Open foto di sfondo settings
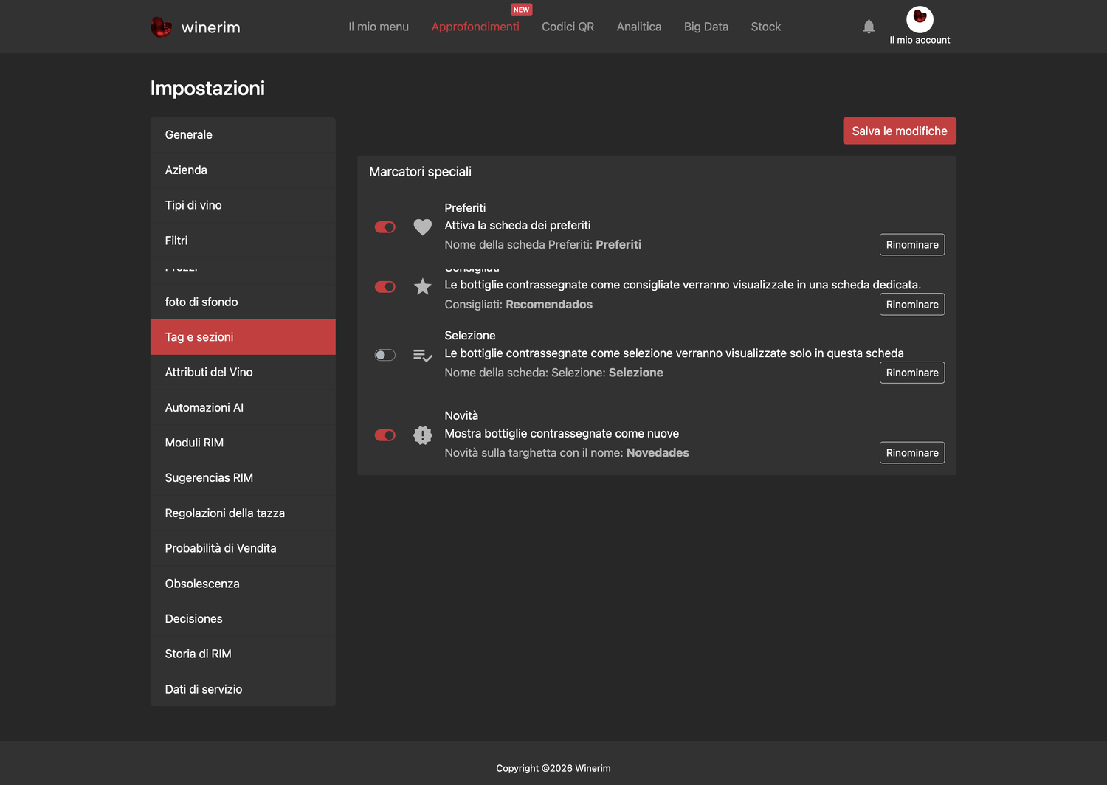This screenshot has width=1107, height=785. 243,302
